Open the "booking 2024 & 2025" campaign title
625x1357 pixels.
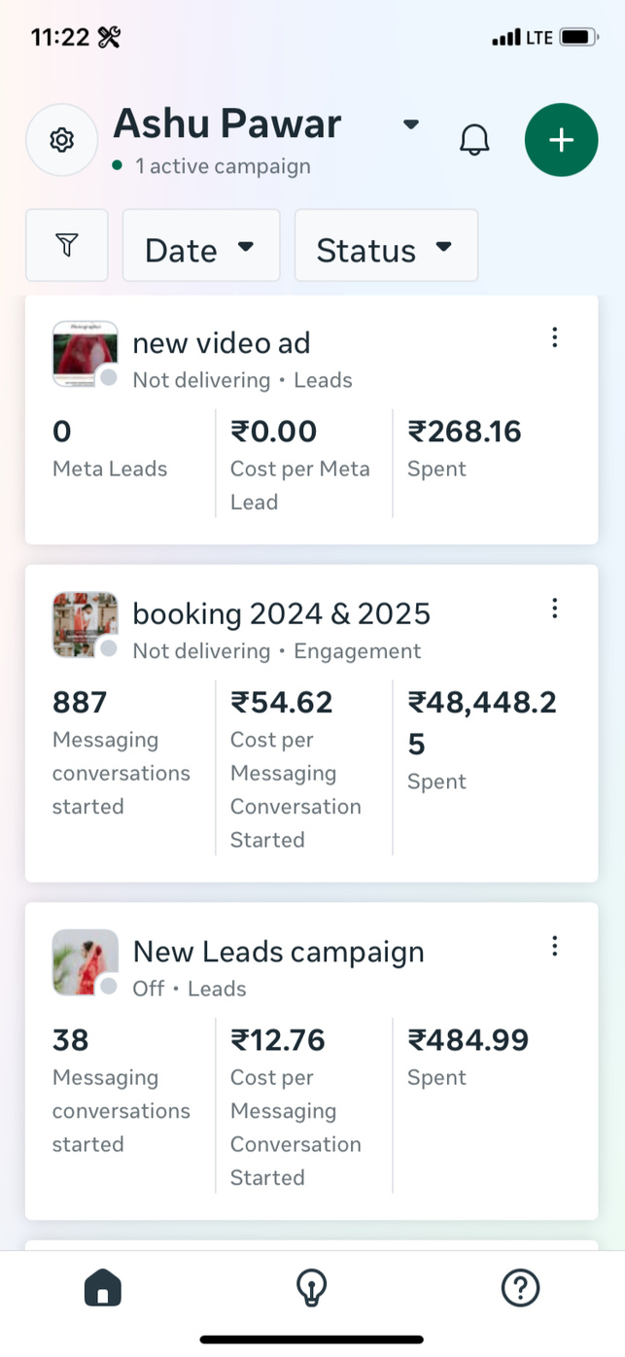[x=281, y=614]
